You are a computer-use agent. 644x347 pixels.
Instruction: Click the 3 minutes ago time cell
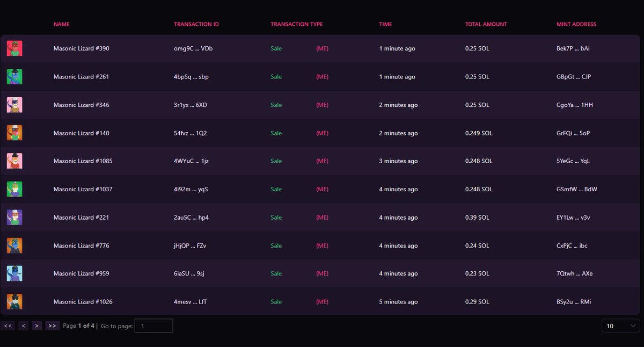tap(398, 161)
